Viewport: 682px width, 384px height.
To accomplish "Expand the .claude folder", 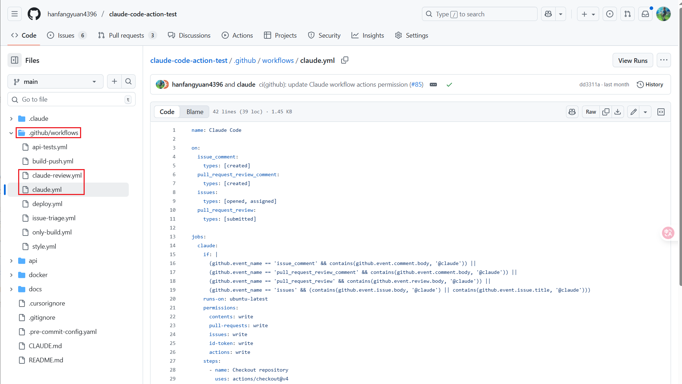I will 11,119.
